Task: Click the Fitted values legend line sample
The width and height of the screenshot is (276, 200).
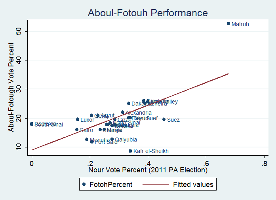Action: click(156, 184)
